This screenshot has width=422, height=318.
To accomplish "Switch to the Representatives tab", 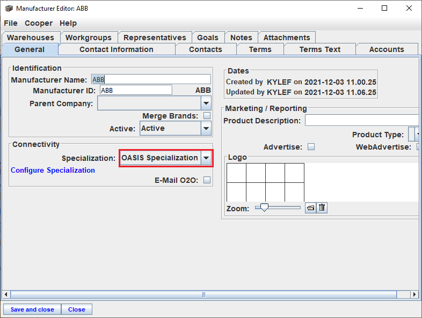I will point(155,38).
